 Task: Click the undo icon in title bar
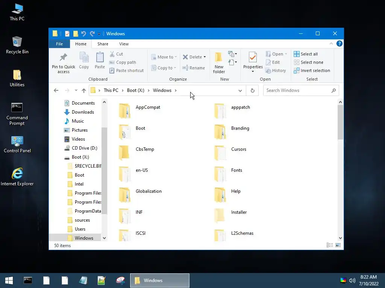tap(83, 33)
